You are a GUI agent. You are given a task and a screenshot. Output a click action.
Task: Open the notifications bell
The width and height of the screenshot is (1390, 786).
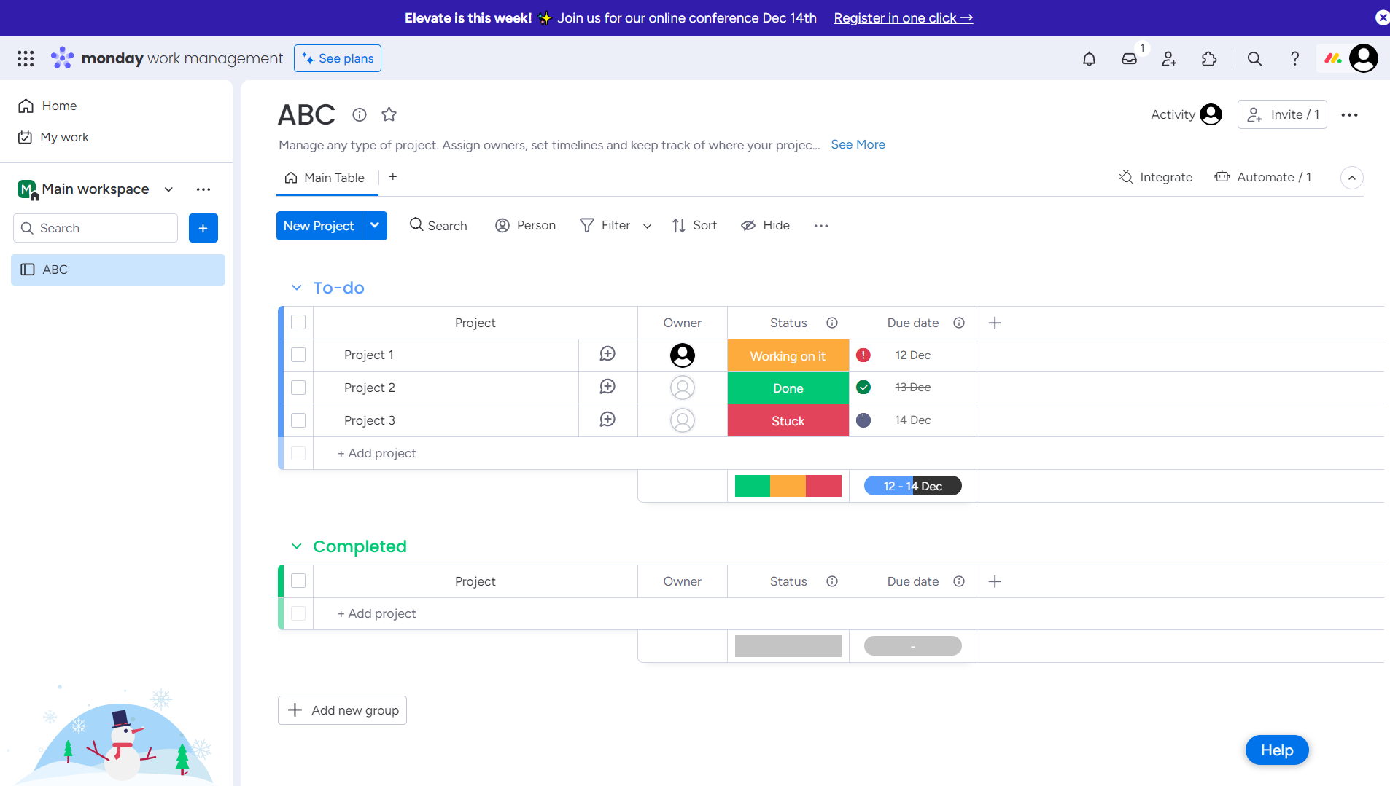pos(1090,58)
